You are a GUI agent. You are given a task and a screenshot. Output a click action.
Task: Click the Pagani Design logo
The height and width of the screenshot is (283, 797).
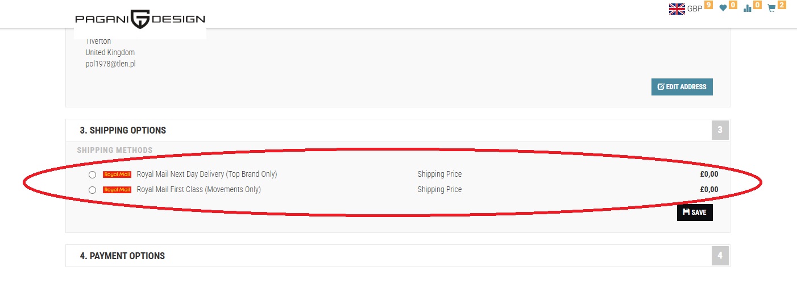pyautogui.click(x=140, y=19)
